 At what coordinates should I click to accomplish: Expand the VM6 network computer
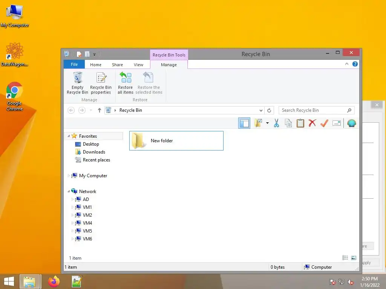click(72, 239)
